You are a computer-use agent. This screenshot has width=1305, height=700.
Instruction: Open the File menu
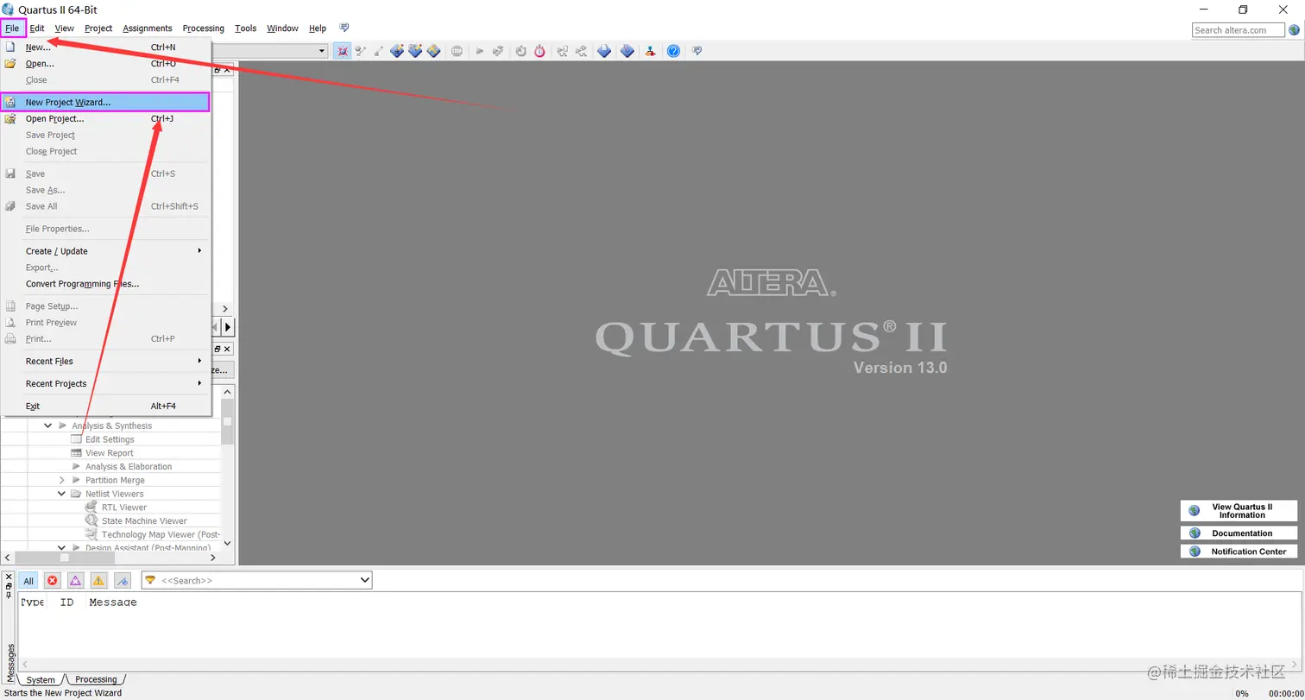pyautogui.click(x=12, y=28)
